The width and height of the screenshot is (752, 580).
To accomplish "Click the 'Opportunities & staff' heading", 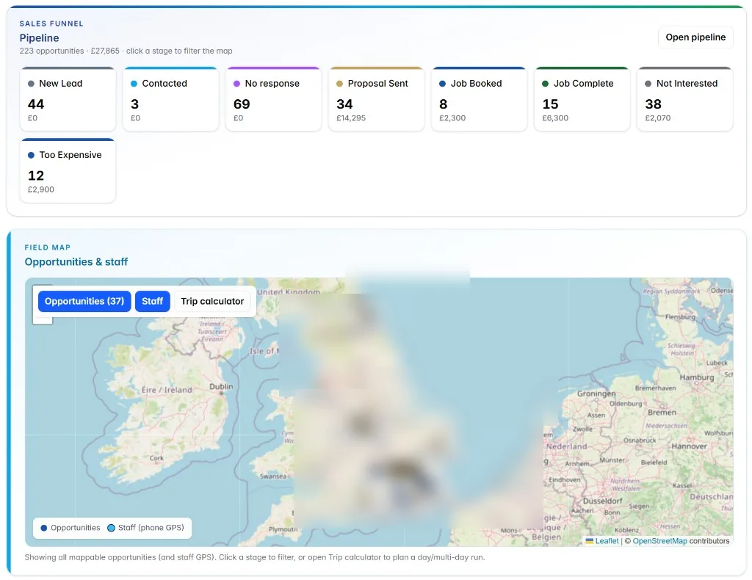I will (76, 261).
